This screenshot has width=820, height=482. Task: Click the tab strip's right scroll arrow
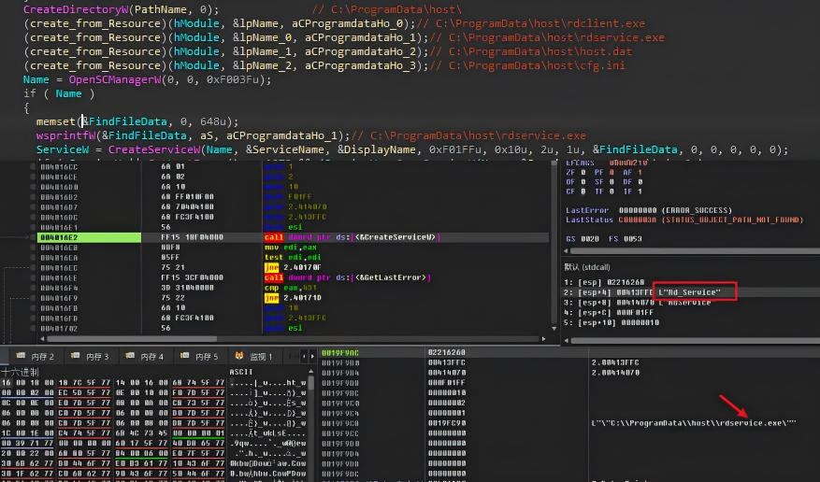tap(312, 356)
